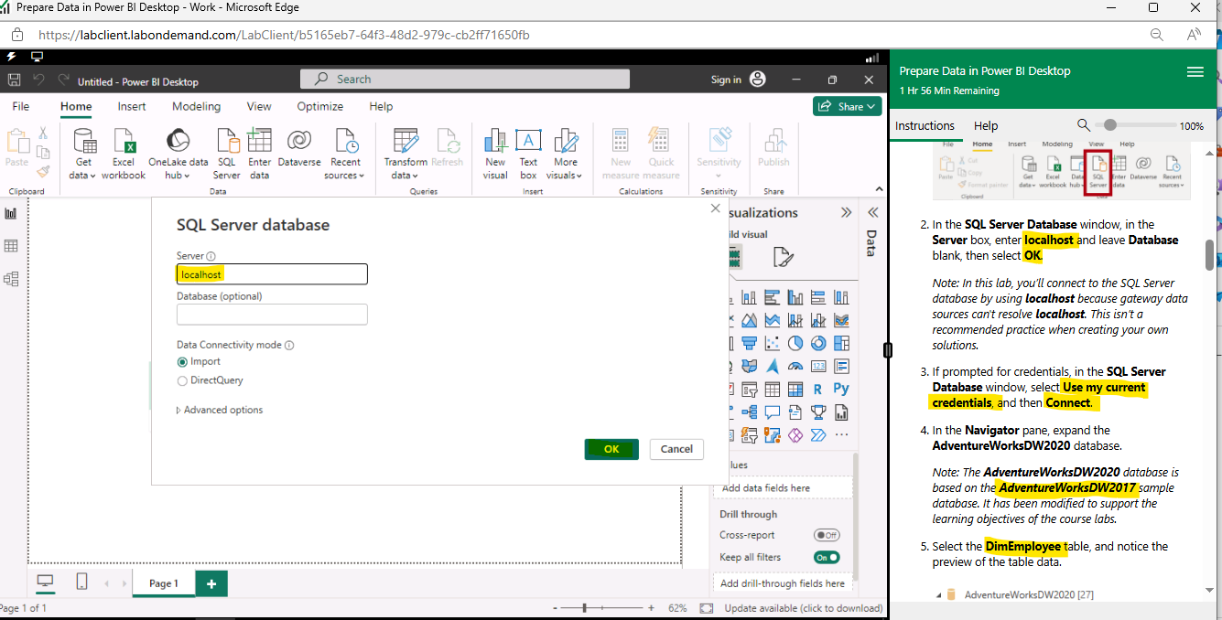The width and height of the screenshot is (1222, 620).
Task: Select Page 1 report tab
Action: pos(164,583)
